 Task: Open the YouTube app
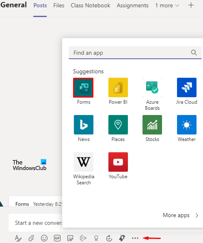coord(118,162)
